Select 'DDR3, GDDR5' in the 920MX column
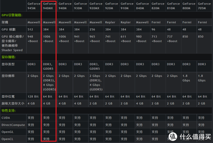The height and width of the screenshot is (143, 213). (x=95, y=67)
